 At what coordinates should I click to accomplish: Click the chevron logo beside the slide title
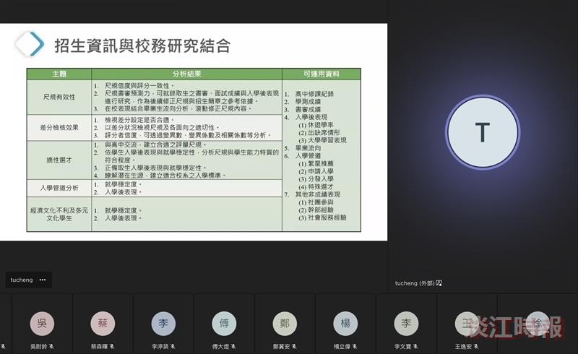point(30,44)
